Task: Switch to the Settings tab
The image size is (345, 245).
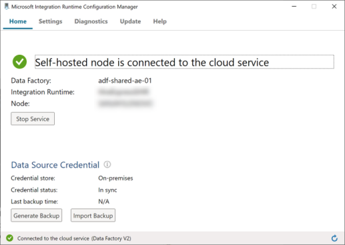Action: click(x=51, y=21)
